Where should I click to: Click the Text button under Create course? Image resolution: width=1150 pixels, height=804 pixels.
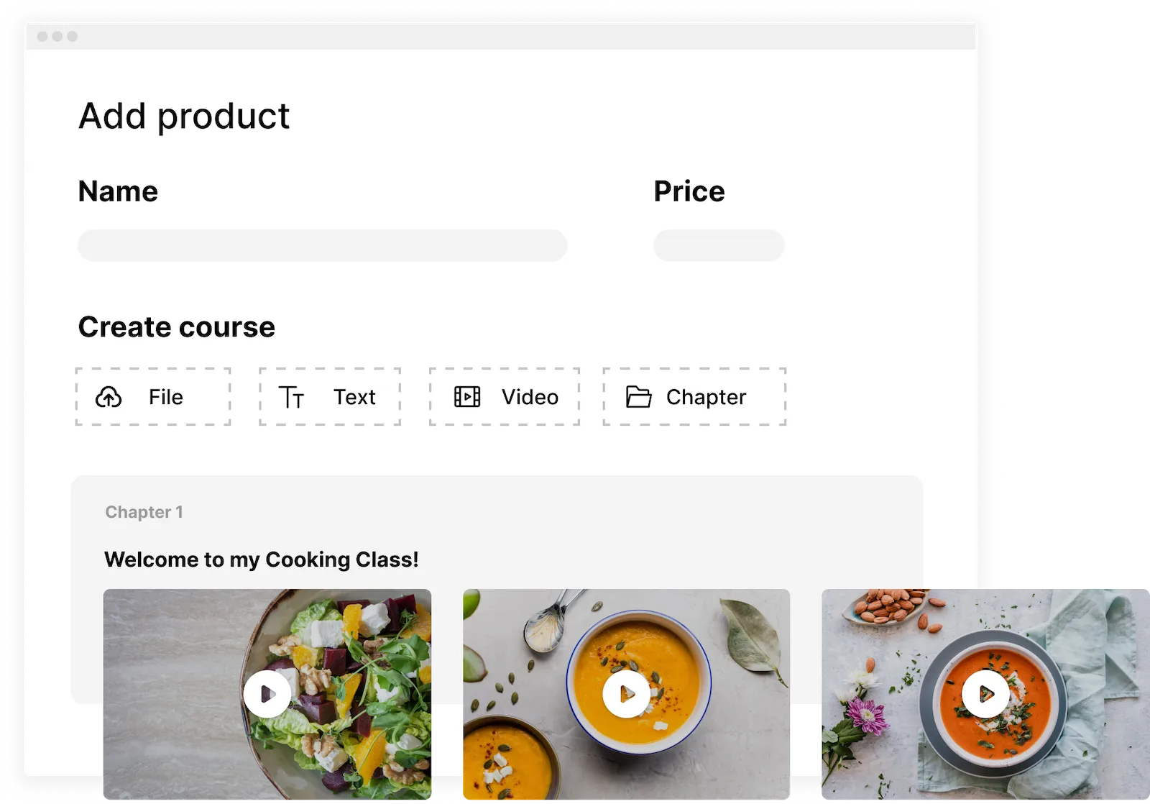click(x=329, y=396)
